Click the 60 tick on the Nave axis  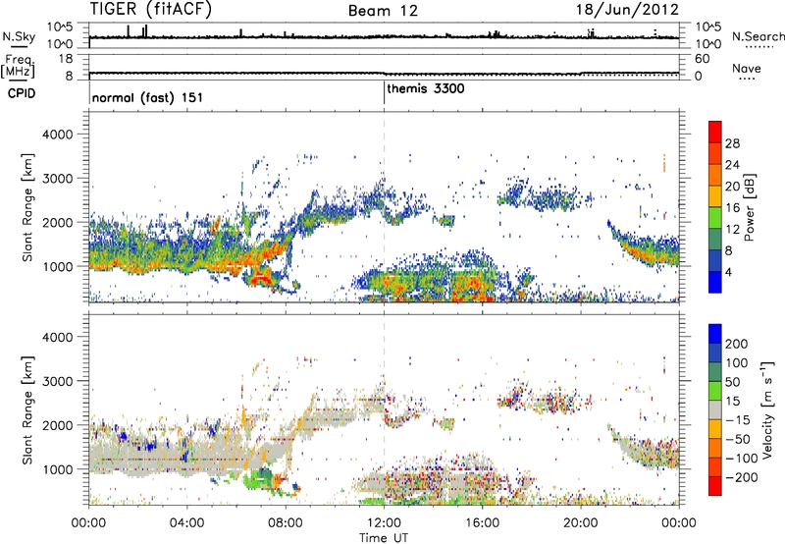tap(703, 59)
